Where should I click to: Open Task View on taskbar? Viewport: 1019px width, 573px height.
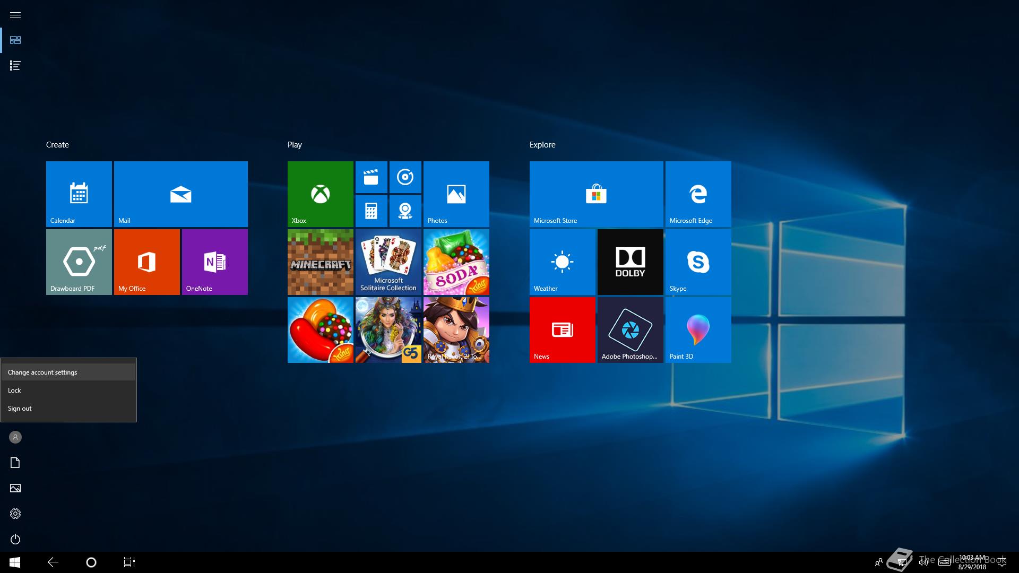[129, 562]
